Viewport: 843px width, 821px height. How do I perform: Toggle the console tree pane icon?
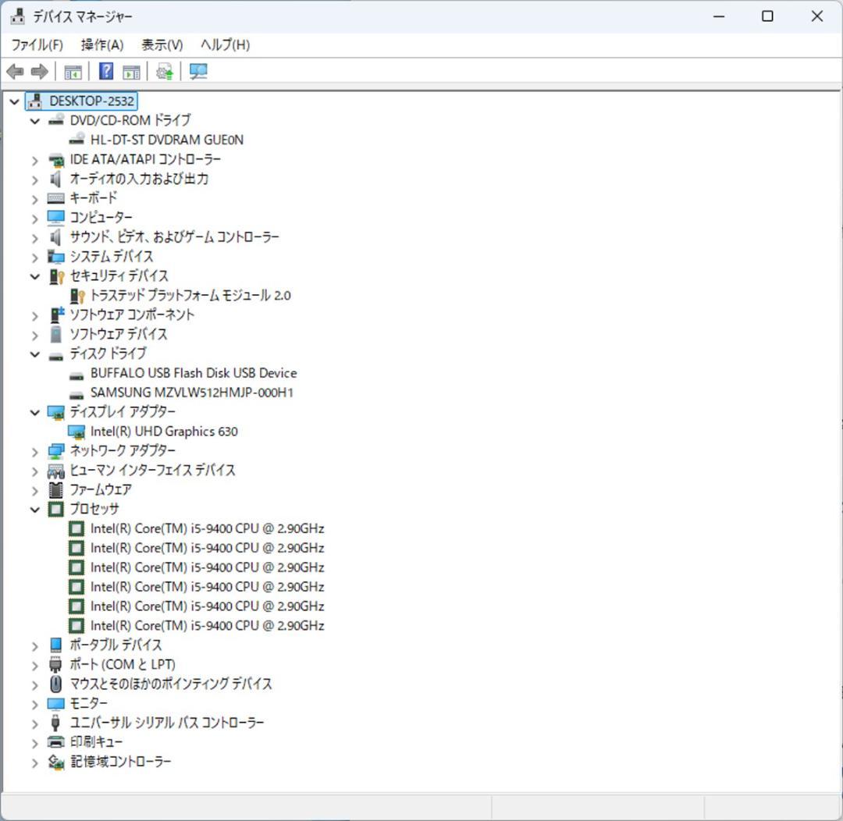click(73, 71)
